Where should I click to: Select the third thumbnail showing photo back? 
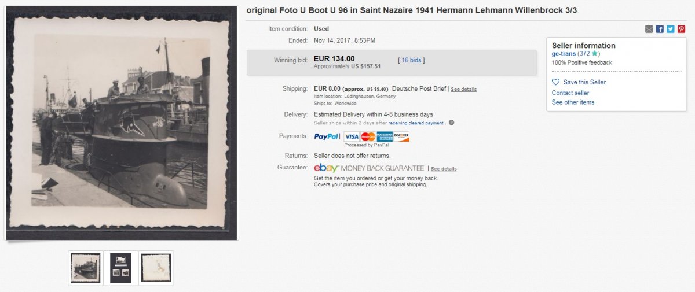point(156,268)
